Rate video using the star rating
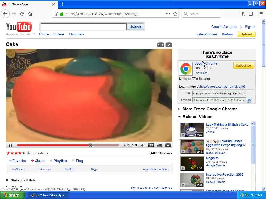This screenshot has width=266, height=199. click(x=16, y=153)
